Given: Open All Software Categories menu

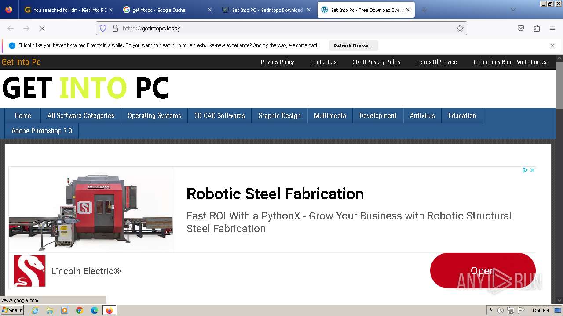Looking at the screenshot, I should point(81,116).
